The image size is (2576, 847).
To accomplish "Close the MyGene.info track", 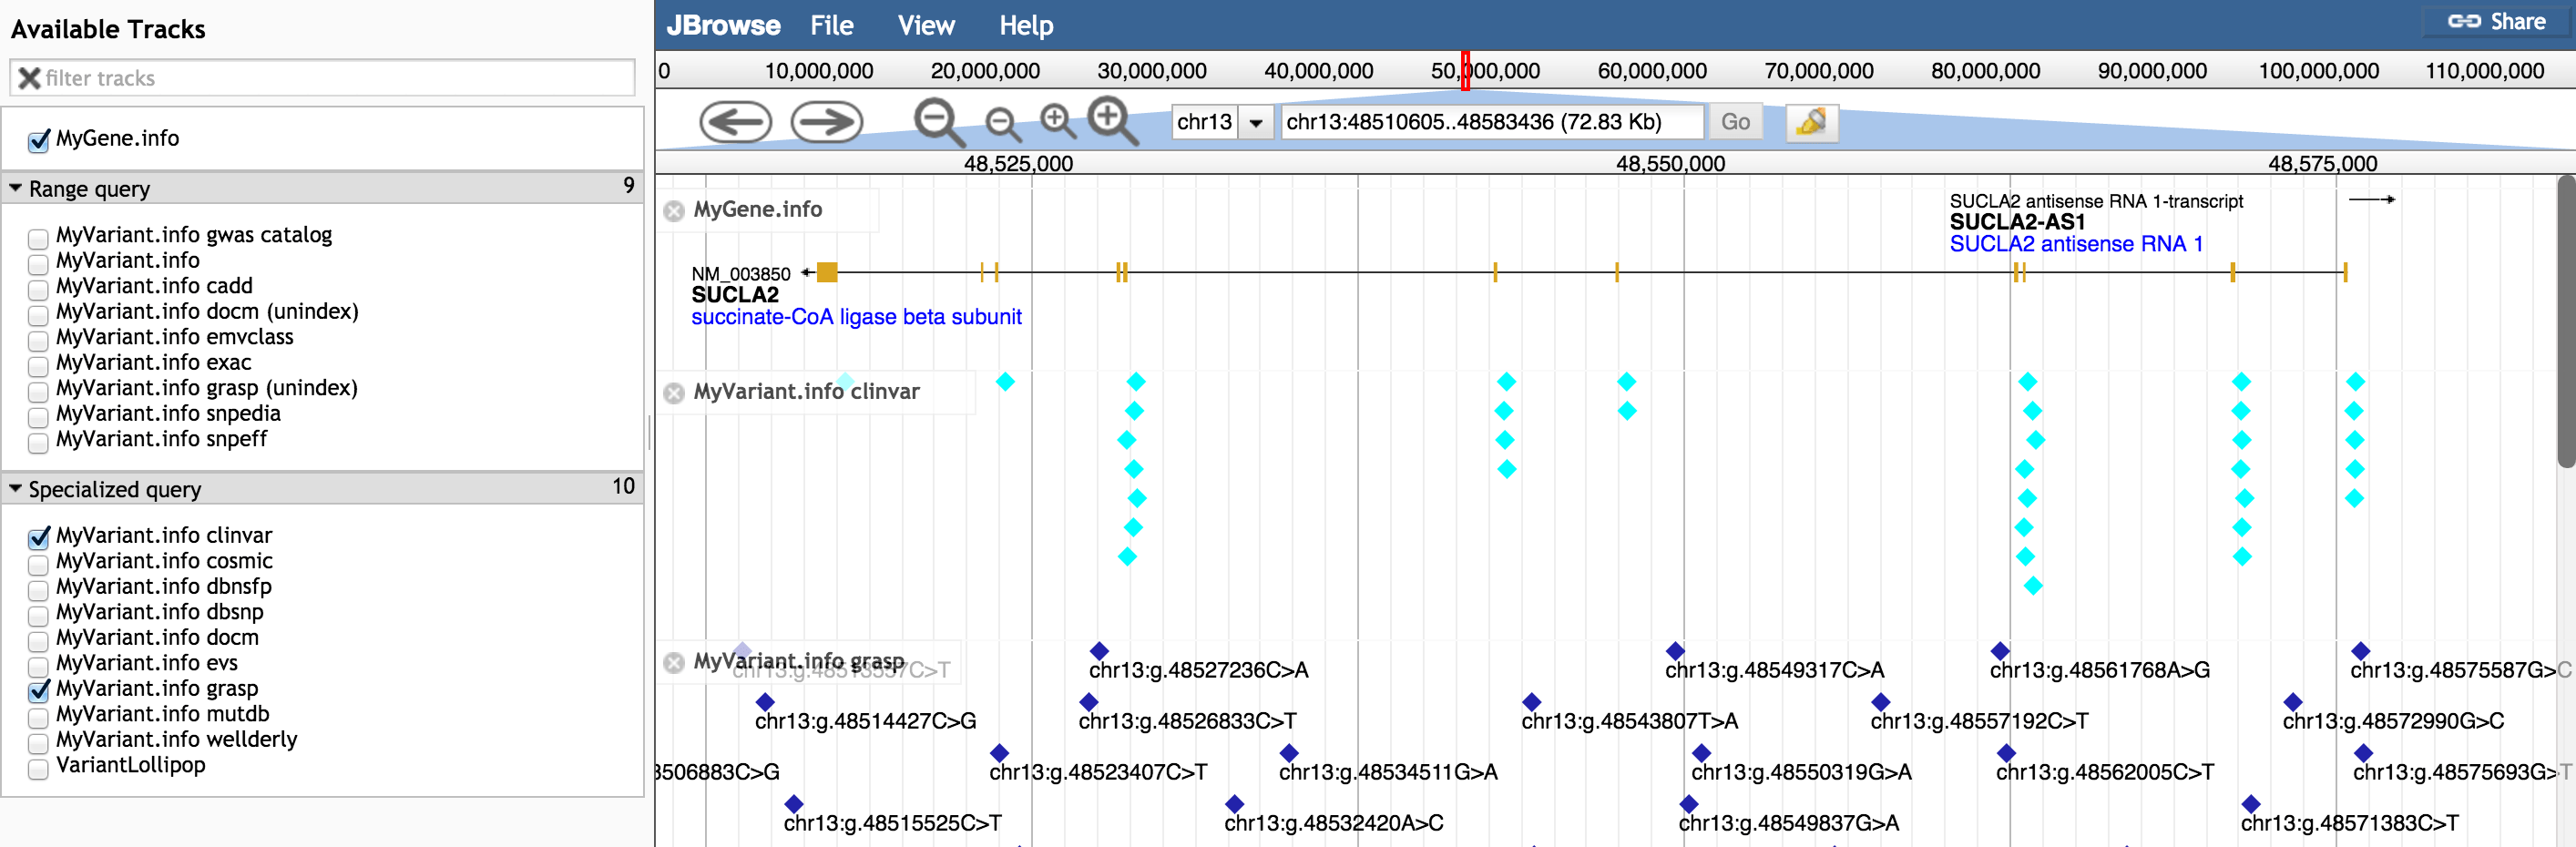I will coord(674,210).
